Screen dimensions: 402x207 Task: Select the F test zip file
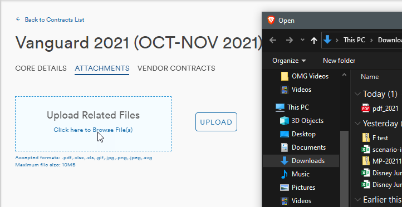[381, 138]
